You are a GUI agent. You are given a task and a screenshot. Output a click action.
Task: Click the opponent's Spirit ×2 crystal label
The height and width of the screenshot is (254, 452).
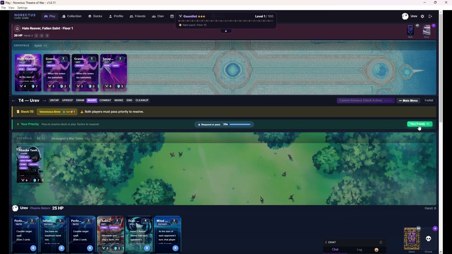[41, 46]
